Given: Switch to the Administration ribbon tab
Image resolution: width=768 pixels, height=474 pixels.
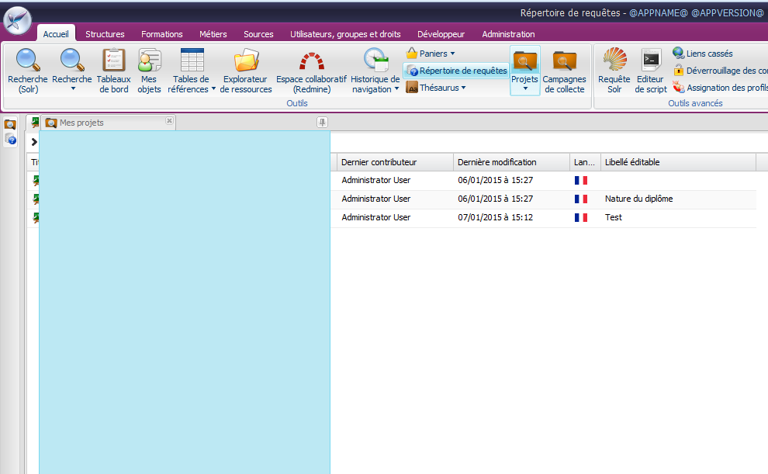Looking at the screenshot, I should 508,34.
